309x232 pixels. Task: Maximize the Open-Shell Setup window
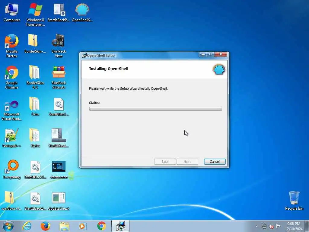click(x=210, y=54)
